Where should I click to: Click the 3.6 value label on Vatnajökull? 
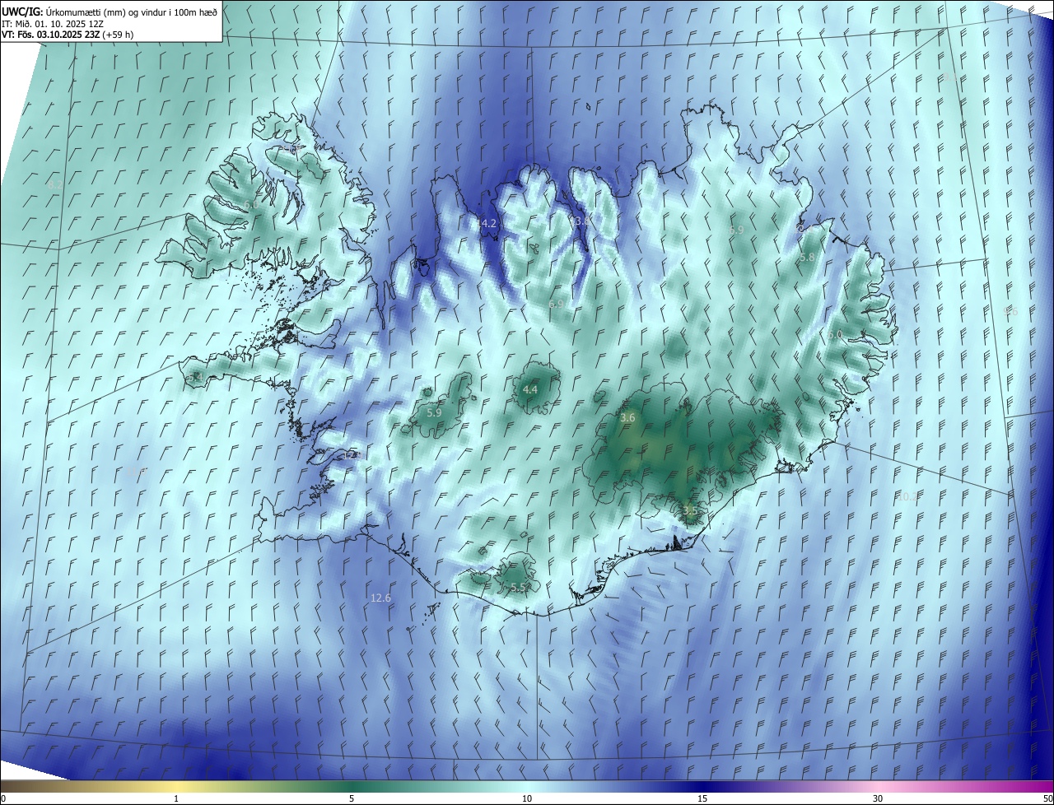click(627, 418)
